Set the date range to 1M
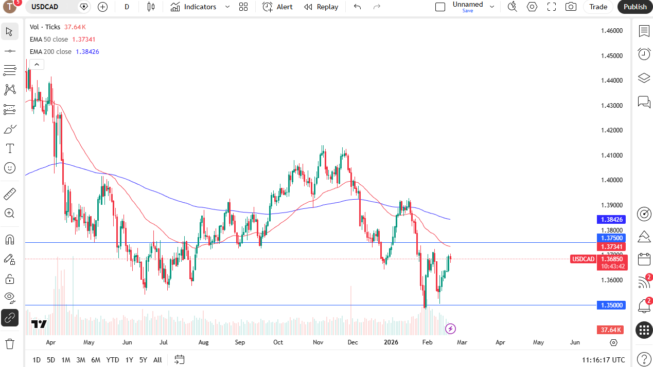Viewport: 653px width, 367px height. click(x=66, y=360)
